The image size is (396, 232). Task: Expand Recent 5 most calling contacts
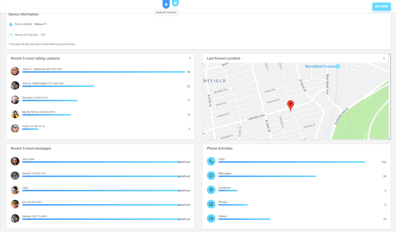190,58
